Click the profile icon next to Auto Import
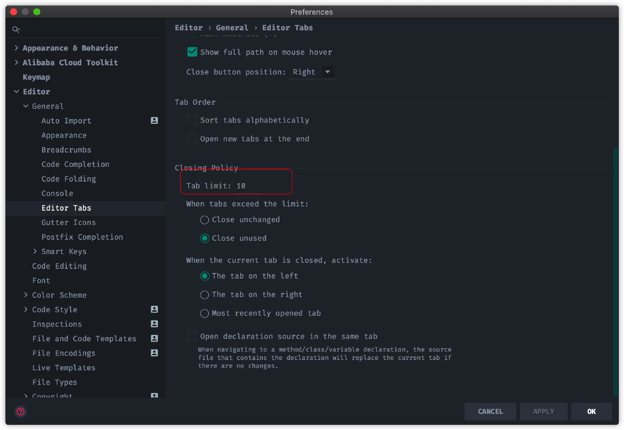The width and height of the screenshot is (624, 430). 154,120
